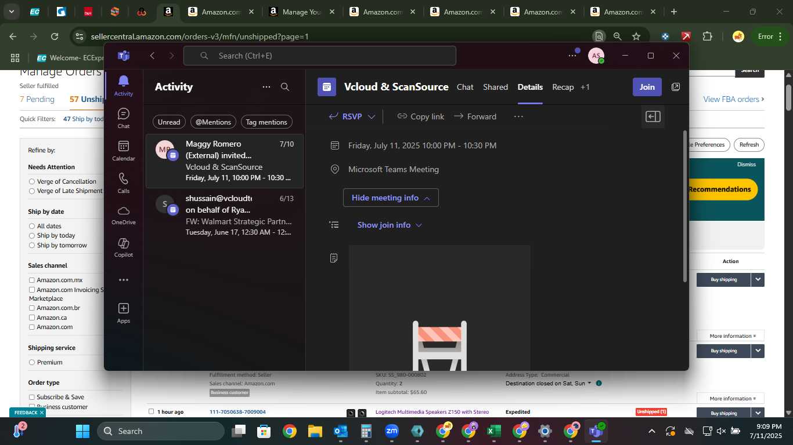Expand the RSVP dropdown
Image resolution: width=793 pixels, height=445 pixels.
372,116
